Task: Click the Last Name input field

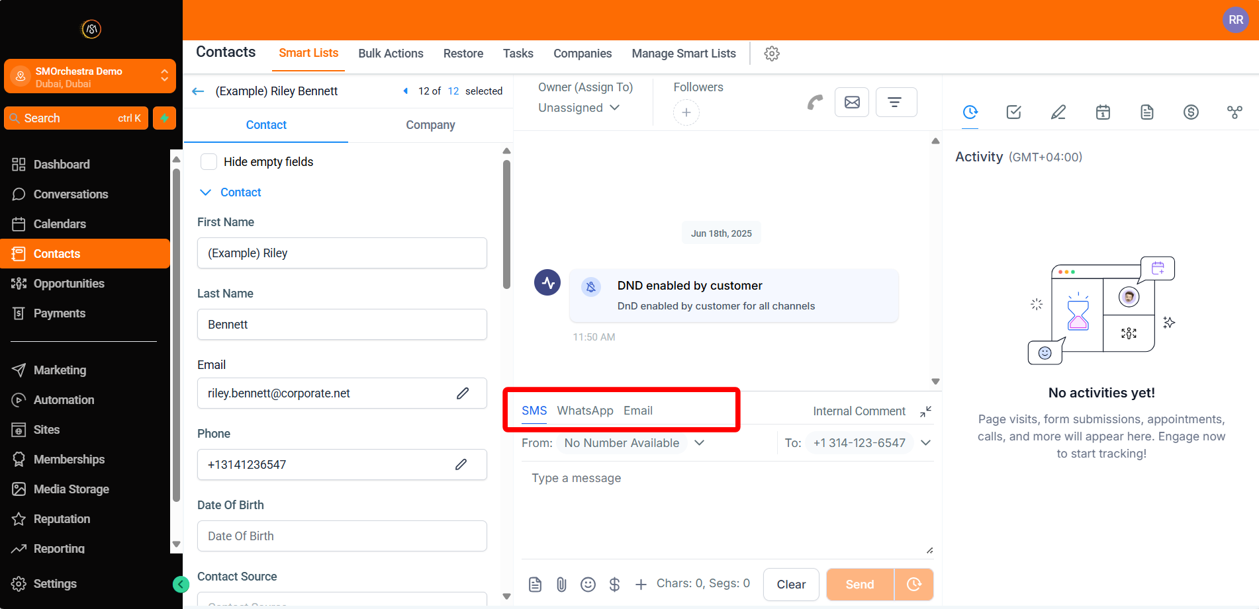Action: tap(342, 325)
